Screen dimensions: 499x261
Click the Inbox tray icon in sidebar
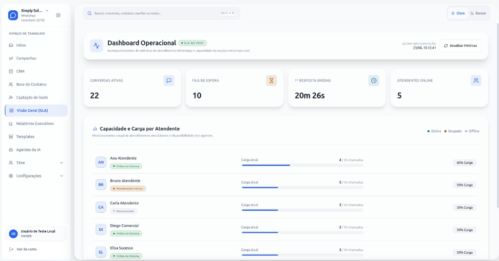click(x=11, y=45)
